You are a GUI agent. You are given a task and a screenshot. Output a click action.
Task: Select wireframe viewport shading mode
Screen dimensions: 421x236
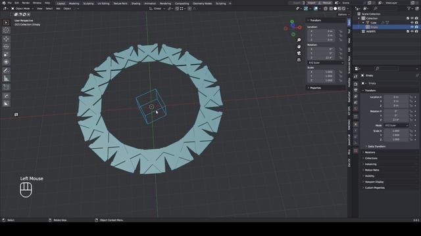tap(331, 9)
